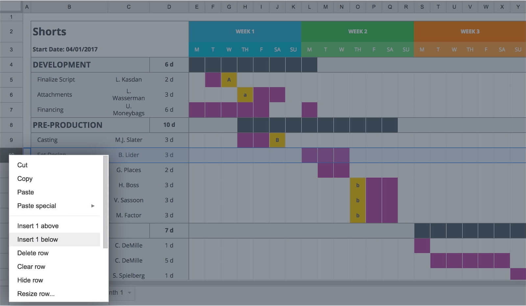Clear the row using the menu option
Screen dimensions: 526x306
pyautogui.click(x=31, y=267)
